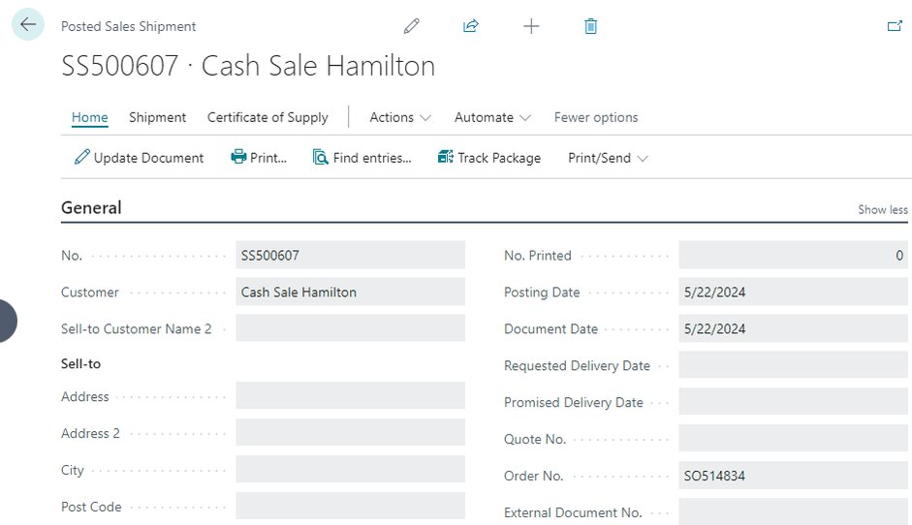Expand the Print/Send dropdown
Screen dimensions: 912x525
coord(608,158)
